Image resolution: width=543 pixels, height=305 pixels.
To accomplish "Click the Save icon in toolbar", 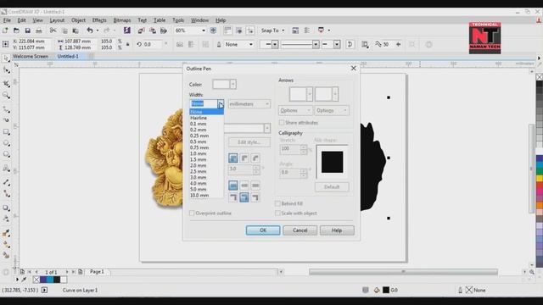I will (x=28, y=30).
